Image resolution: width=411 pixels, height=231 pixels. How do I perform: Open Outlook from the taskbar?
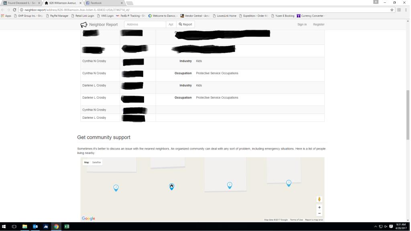pos(35,227)
